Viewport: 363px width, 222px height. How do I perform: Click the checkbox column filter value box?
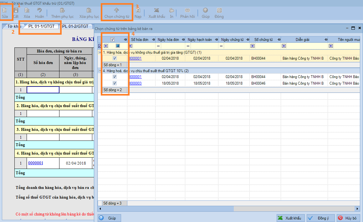click(x=118, y=46)
